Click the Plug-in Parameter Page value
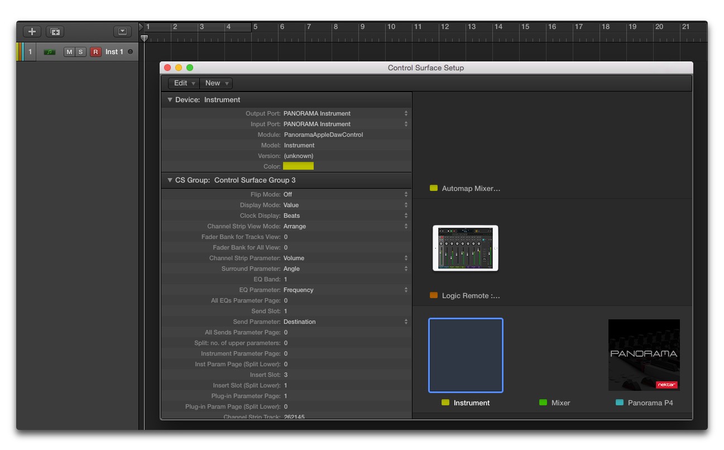The image size is (724, 450). pos(286,396)
